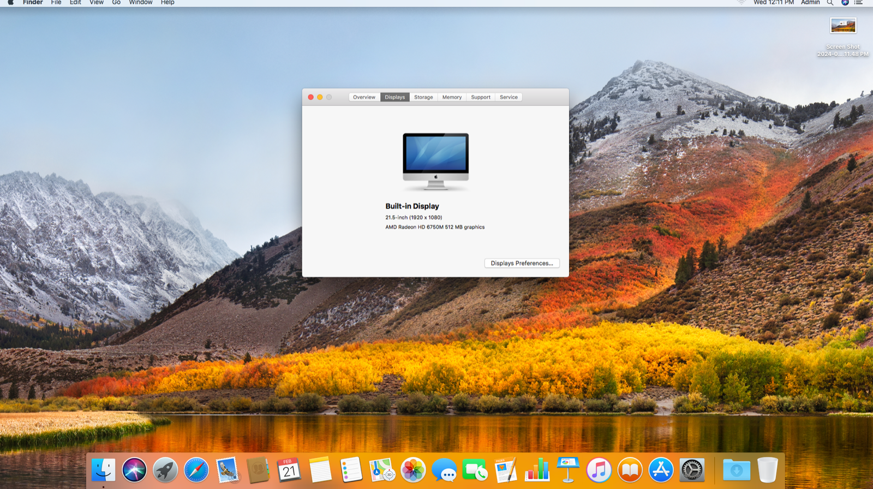Select the Displays tab

click(x=394, y=97)
